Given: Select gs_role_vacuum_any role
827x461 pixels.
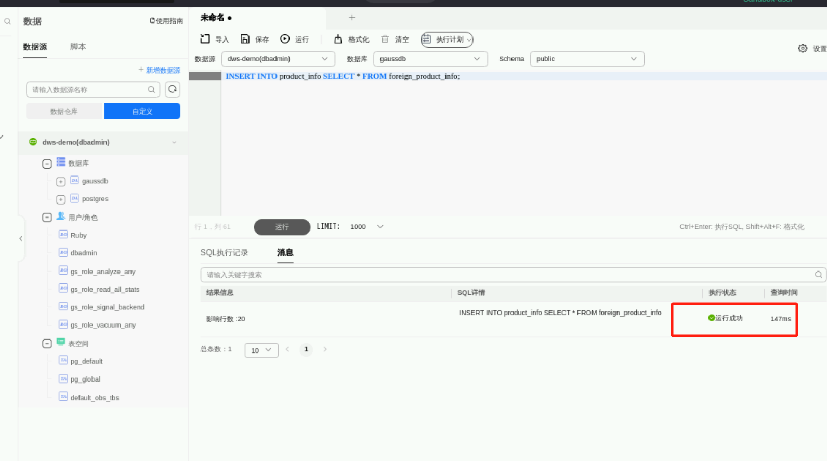Looking at the screenshot, I should [103, 325].
